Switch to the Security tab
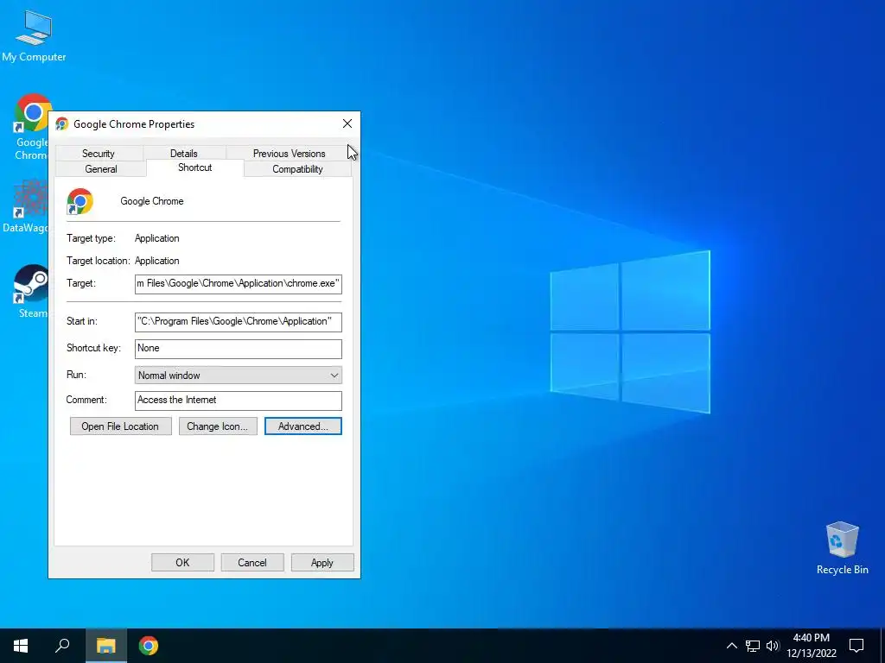 pos(99,154)
